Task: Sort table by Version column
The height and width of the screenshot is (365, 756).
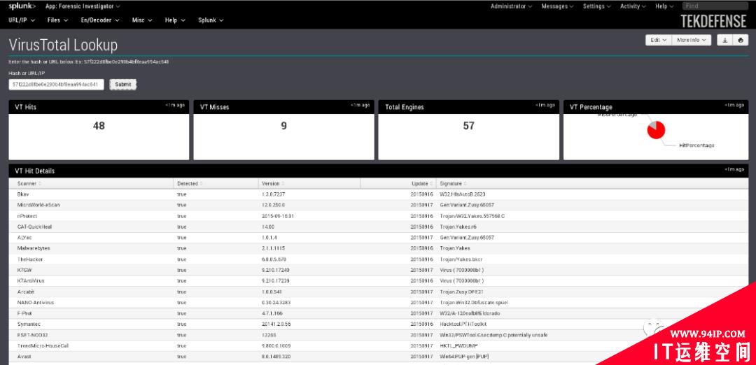Action: click(272, 183)
